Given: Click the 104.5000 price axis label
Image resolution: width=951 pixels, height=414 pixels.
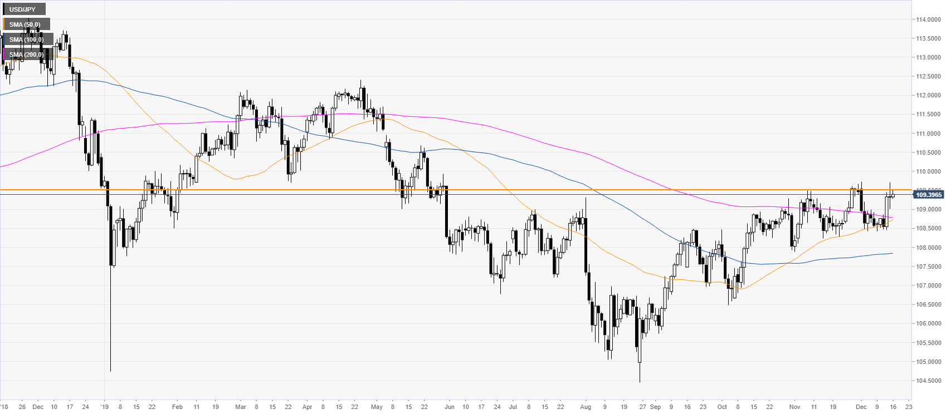Looking at the screenshot, I should coord(928,381).
